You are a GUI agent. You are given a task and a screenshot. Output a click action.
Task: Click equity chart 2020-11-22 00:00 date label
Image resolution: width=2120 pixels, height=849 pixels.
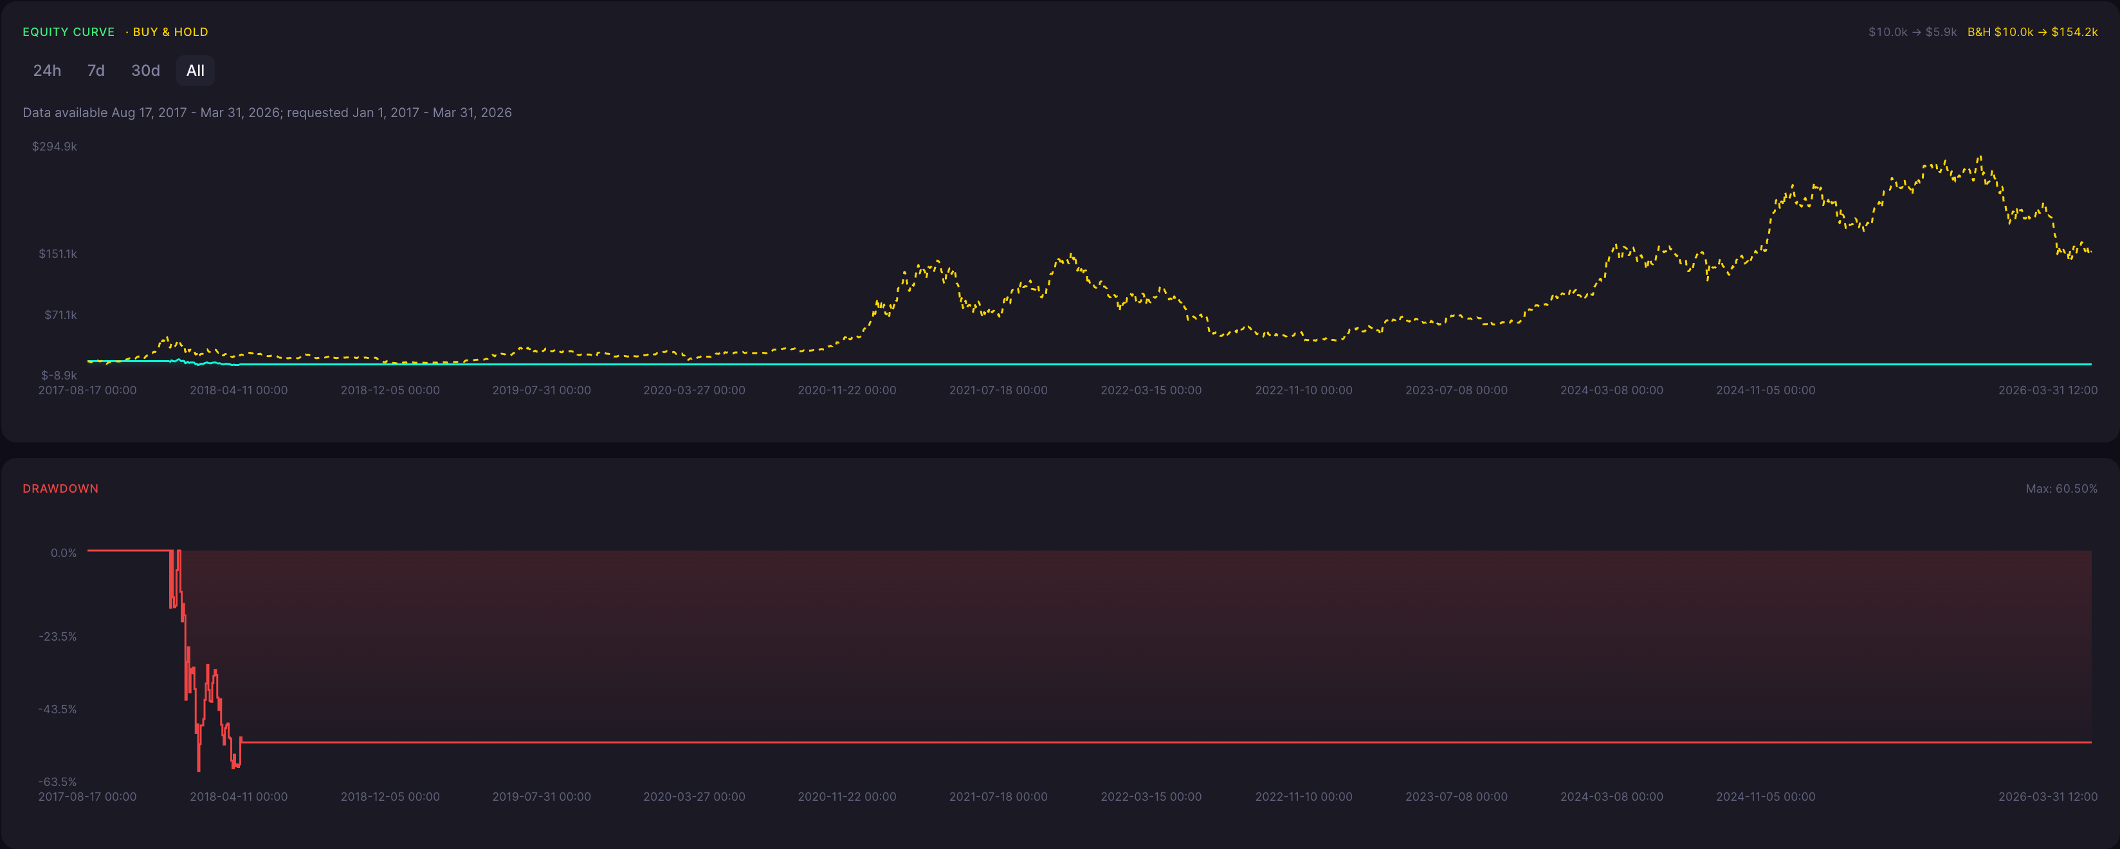click(x=847, y=390)
